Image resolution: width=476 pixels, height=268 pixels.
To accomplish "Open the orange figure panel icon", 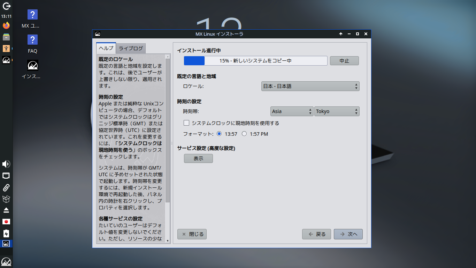I will [6, 49].
